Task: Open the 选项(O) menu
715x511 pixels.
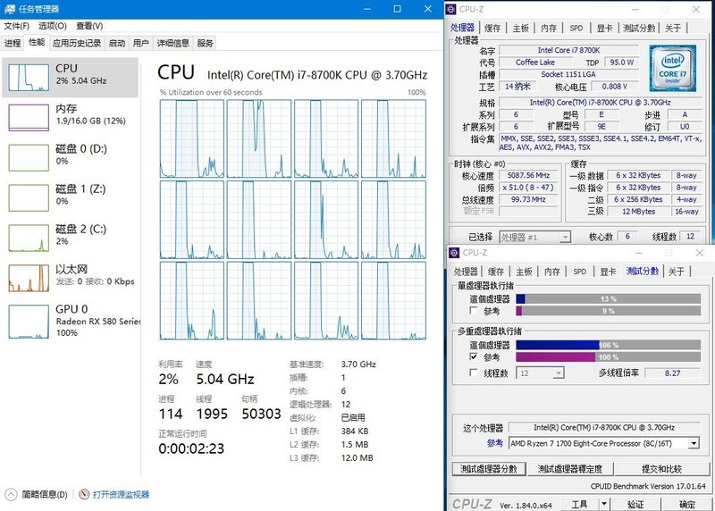Action: coord(53,26)
